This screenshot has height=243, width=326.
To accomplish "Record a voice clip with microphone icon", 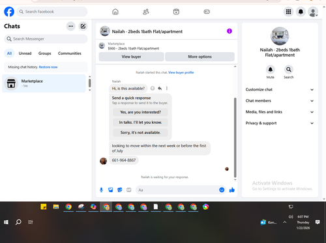I will [101, 190].
